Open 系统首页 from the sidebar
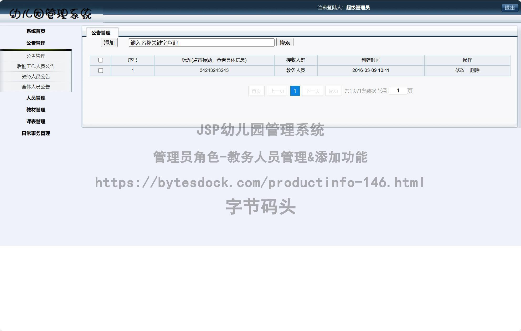The image size is (521, 331). tap(35, 31)
